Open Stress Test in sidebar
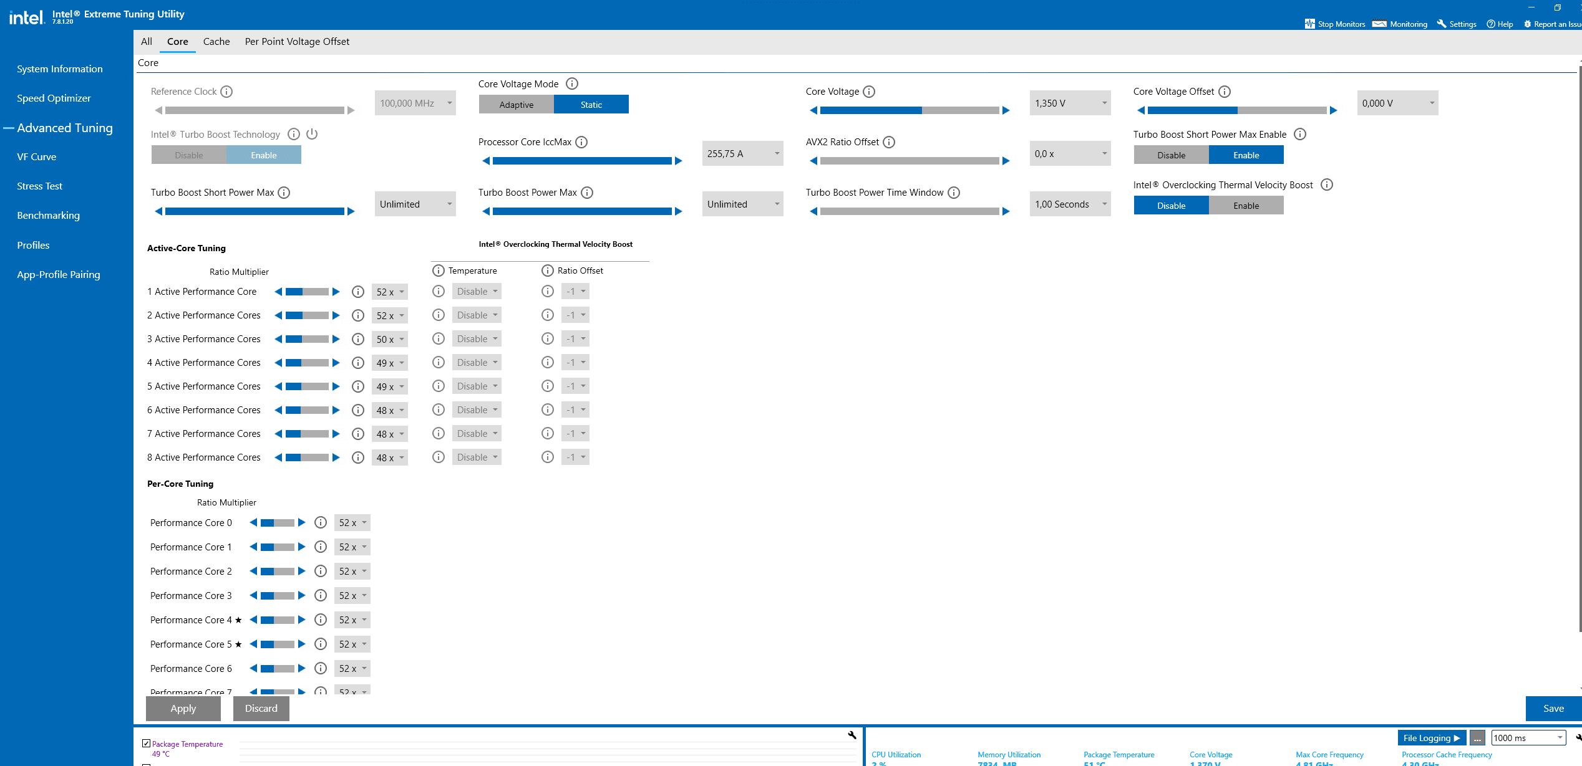 (x=40, y=186)
